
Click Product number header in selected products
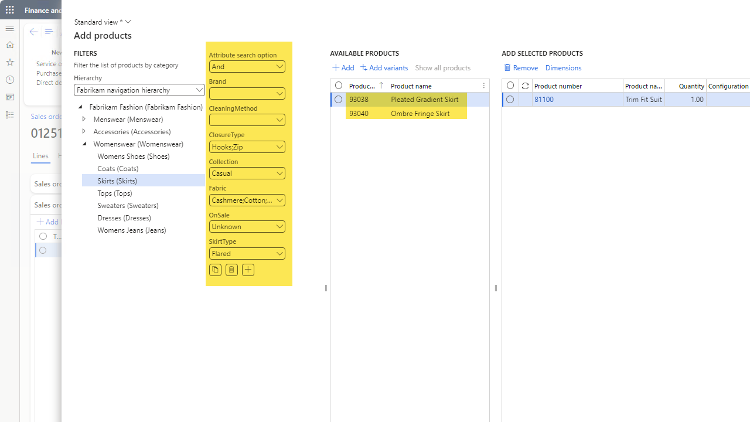558,86
